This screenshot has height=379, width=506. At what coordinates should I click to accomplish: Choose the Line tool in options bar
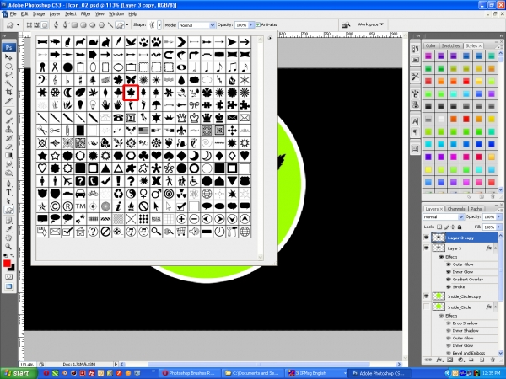click(x=110, y=24)
